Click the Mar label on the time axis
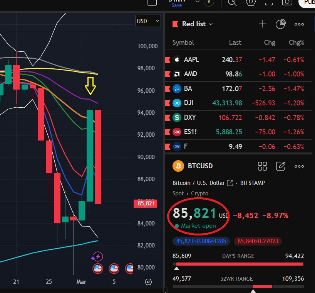This screenshot has height=293, width=315. coord(81,282)
